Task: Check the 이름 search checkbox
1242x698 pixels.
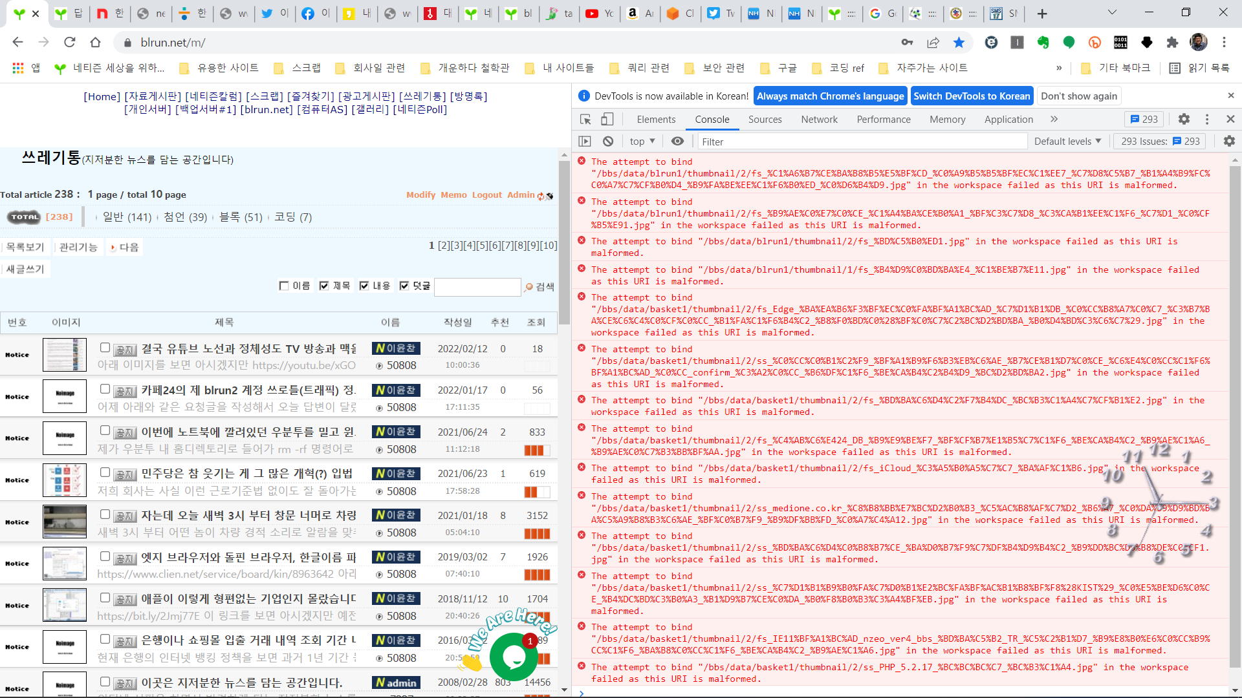Action: click(x=283, y=286)
